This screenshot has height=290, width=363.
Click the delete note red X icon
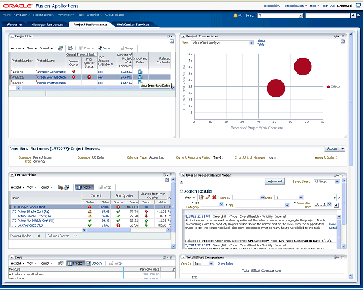tap(214, 197)
